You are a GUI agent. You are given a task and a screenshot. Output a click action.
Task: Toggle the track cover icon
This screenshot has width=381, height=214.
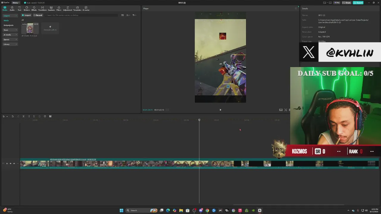coord(4,163)
